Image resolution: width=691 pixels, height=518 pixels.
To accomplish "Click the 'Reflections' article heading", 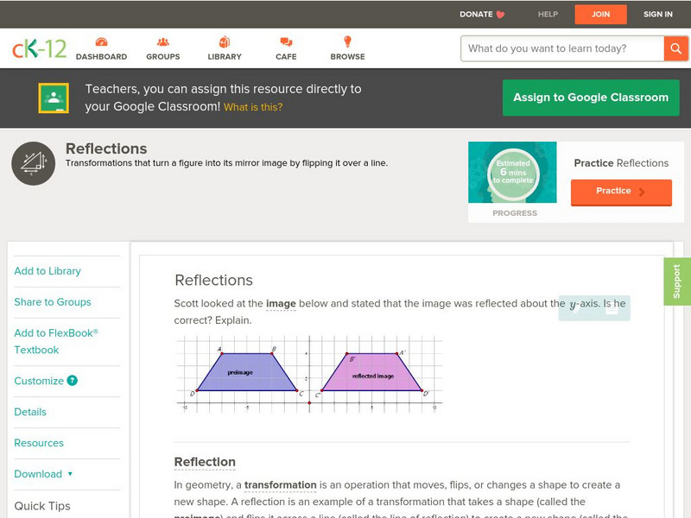I will [213, 280].
